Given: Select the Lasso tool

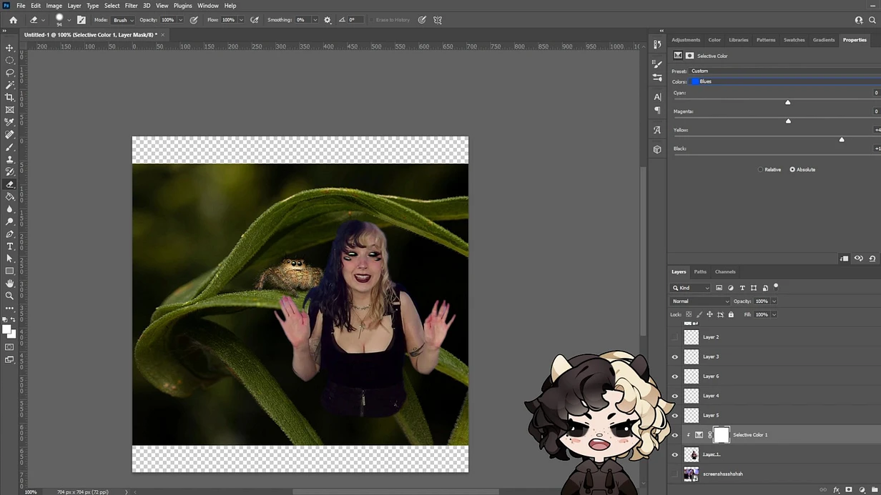Looking at the screenshot, I should 9,72.
